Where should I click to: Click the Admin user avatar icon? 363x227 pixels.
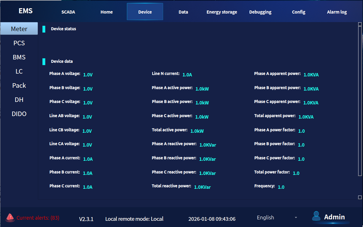click(x=316, y=216)
